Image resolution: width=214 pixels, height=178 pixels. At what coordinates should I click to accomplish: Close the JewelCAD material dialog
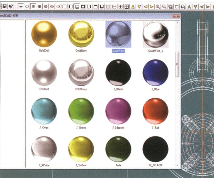(x=176, y=16)
